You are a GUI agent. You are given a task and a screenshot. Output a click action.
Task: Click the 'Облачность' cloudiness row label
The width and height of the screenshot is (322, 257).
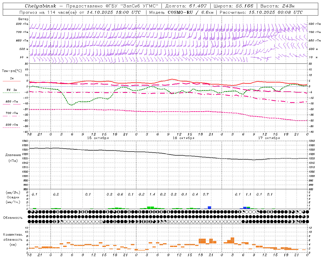[x=13, y=218]
